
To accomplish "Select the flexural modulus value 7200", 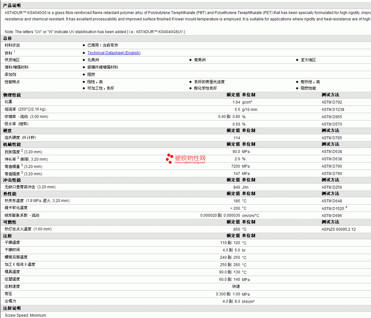I will click(x=236, y=166).
